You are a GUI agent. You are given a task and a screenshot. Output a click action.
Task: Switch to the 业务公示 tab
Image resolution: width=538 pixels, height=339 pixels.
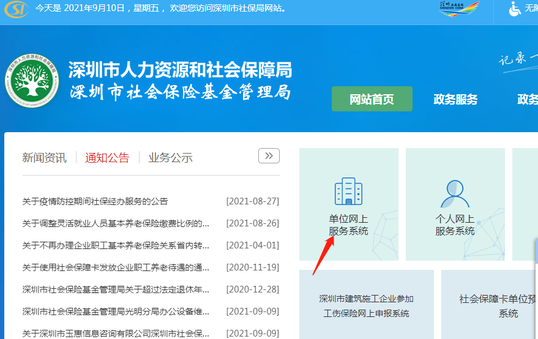(x=171, y=157)
